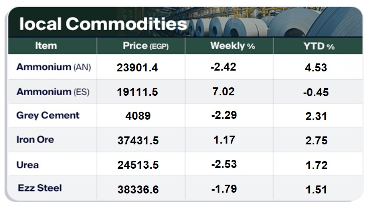Click the YTD % column header
Screen dimensions: 370x209
tap(319, 46)
